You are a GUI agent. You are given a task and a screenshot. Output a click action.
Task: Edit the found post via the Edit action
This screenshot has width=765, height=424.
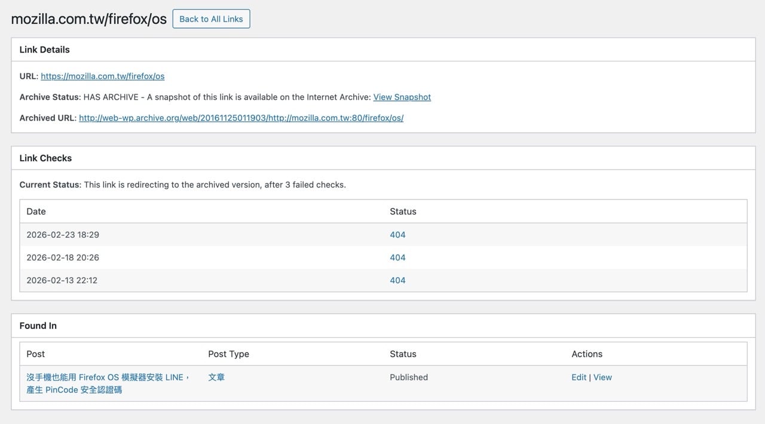click(579, 377)
